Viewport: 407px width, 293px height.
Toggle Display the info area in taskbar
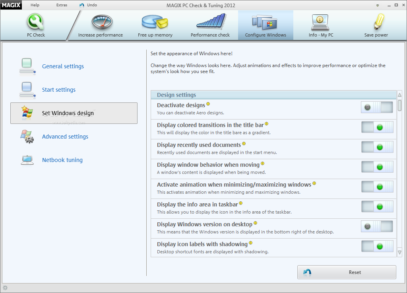point(377,207)
